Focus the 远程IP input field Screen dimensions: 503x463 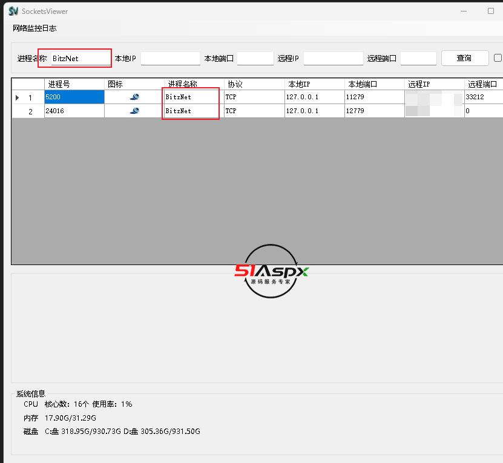[334, 58]
